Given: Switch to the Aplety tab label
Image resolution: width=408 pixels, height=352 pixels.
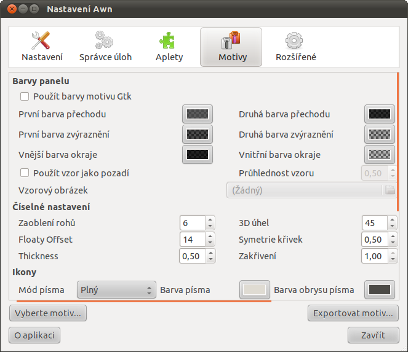Looking at the screenshot, I should [169, 57].
